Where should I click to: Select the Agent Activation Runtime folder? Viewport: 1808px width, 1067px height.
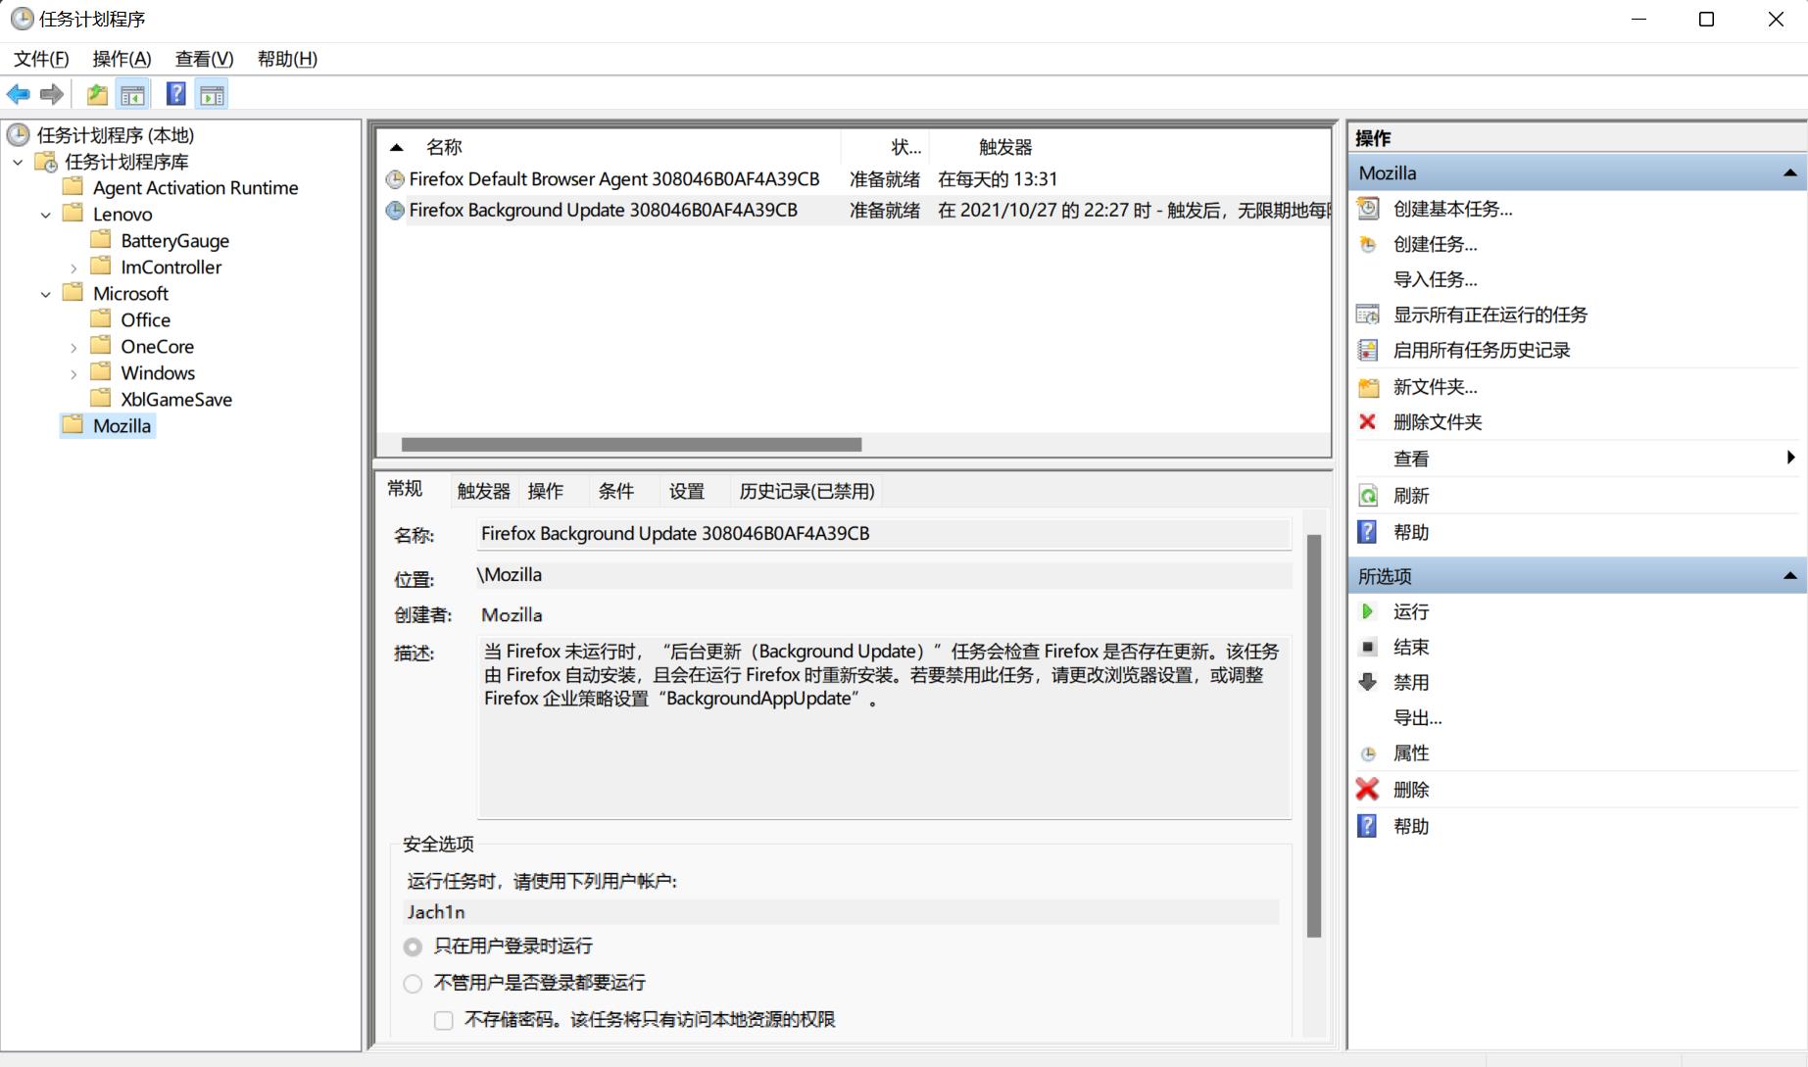[195, 188]
